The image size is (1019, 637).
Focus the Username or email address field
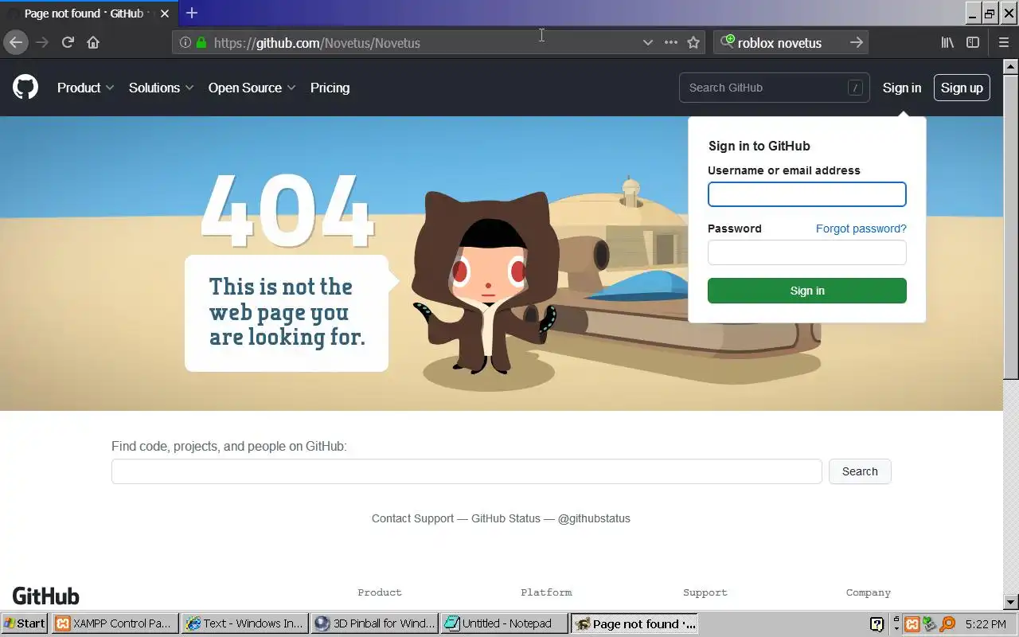(x=806, y=194)
